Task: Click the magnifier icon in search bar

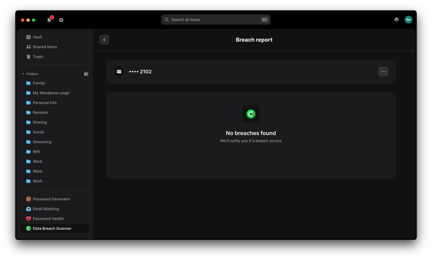Action: 167,20
